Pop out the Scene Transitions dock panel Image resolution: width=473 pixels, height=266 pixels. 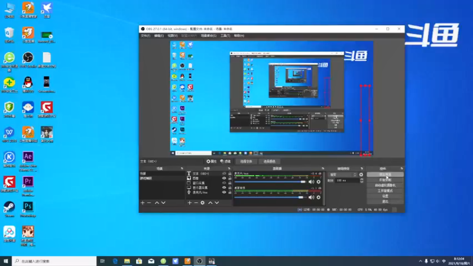[362, 168]
